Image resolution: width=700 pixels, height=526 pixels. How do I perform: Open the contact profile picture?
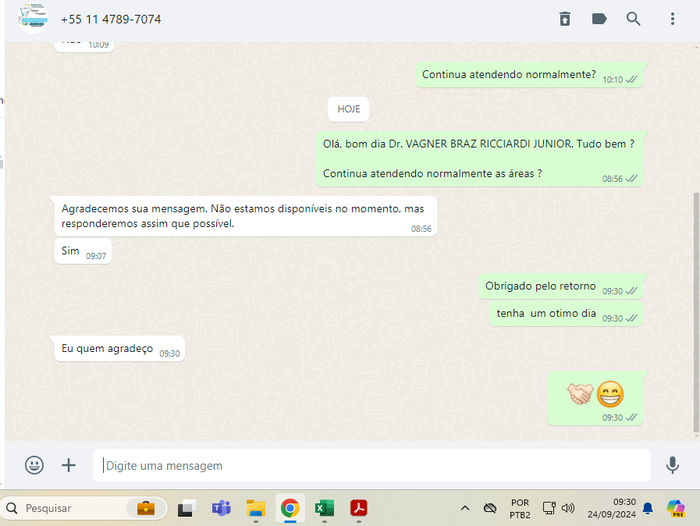33,19
